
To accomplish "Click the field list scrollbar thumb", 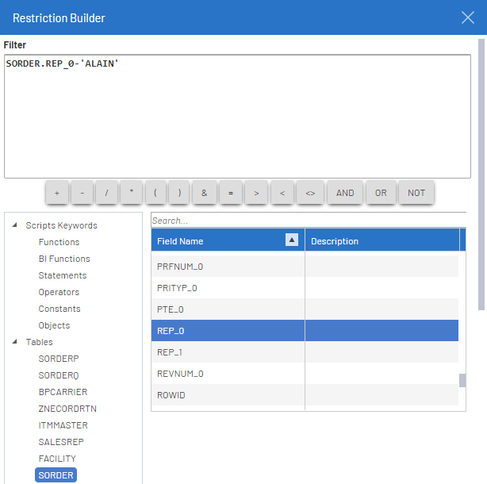I will 462,380.
